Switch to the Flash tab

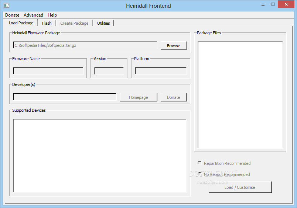[47, 23]
